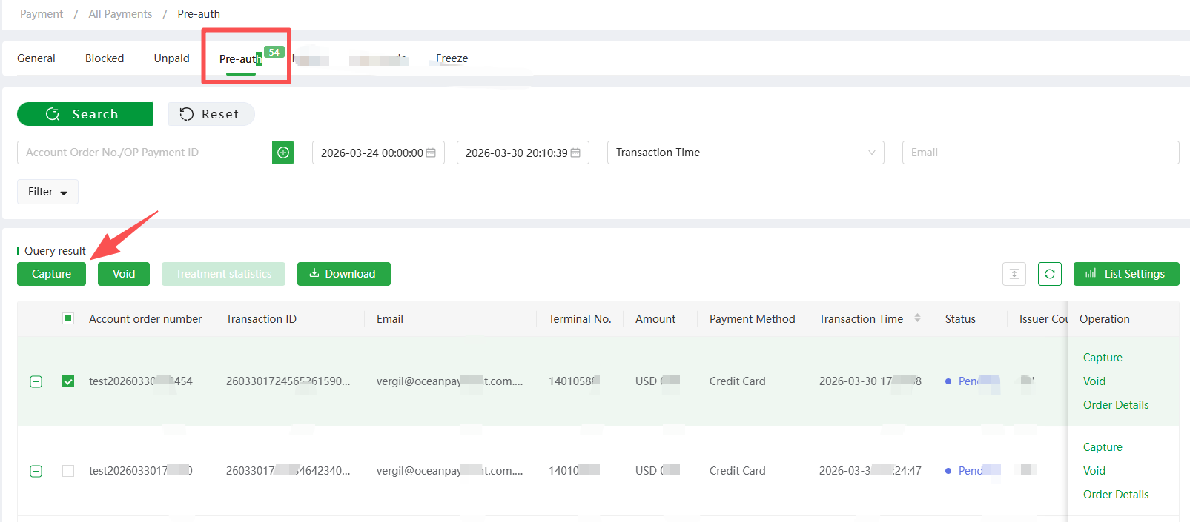The image size is (1190, 522).
Task: Click the green Void button above table
Action: coord(124,274)
